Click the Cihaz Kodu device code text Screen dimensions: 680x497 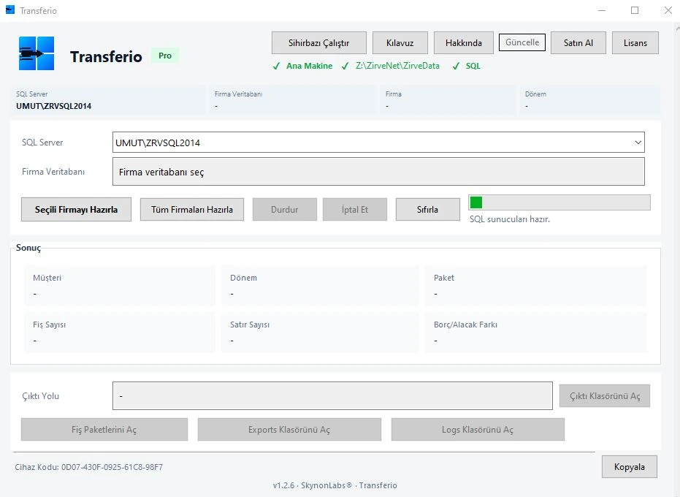coord(89,467)
